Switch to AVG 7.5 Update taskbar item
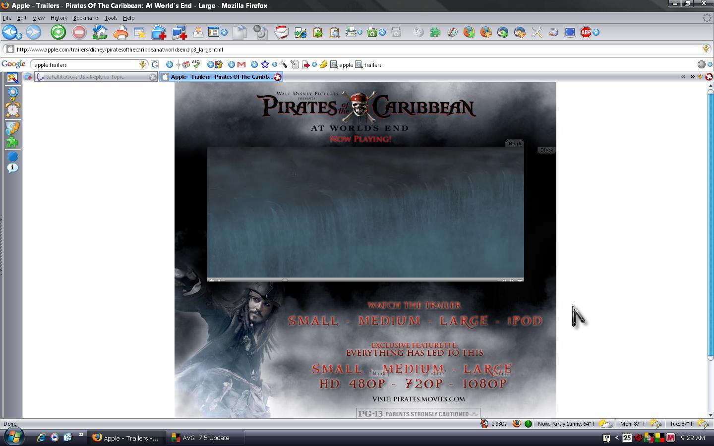The image size is (714, 446). coord(206,438)
